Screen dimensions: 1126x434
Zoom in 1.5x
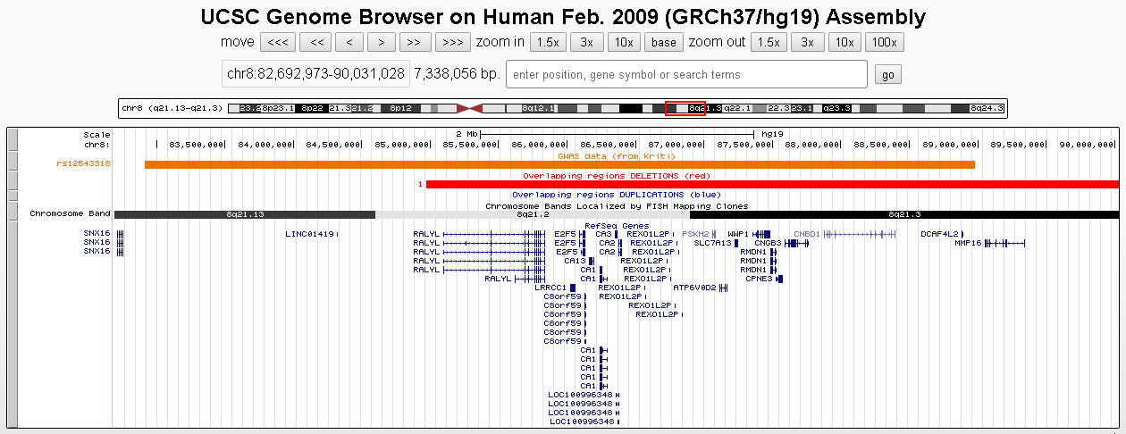(x=548, y=42)
